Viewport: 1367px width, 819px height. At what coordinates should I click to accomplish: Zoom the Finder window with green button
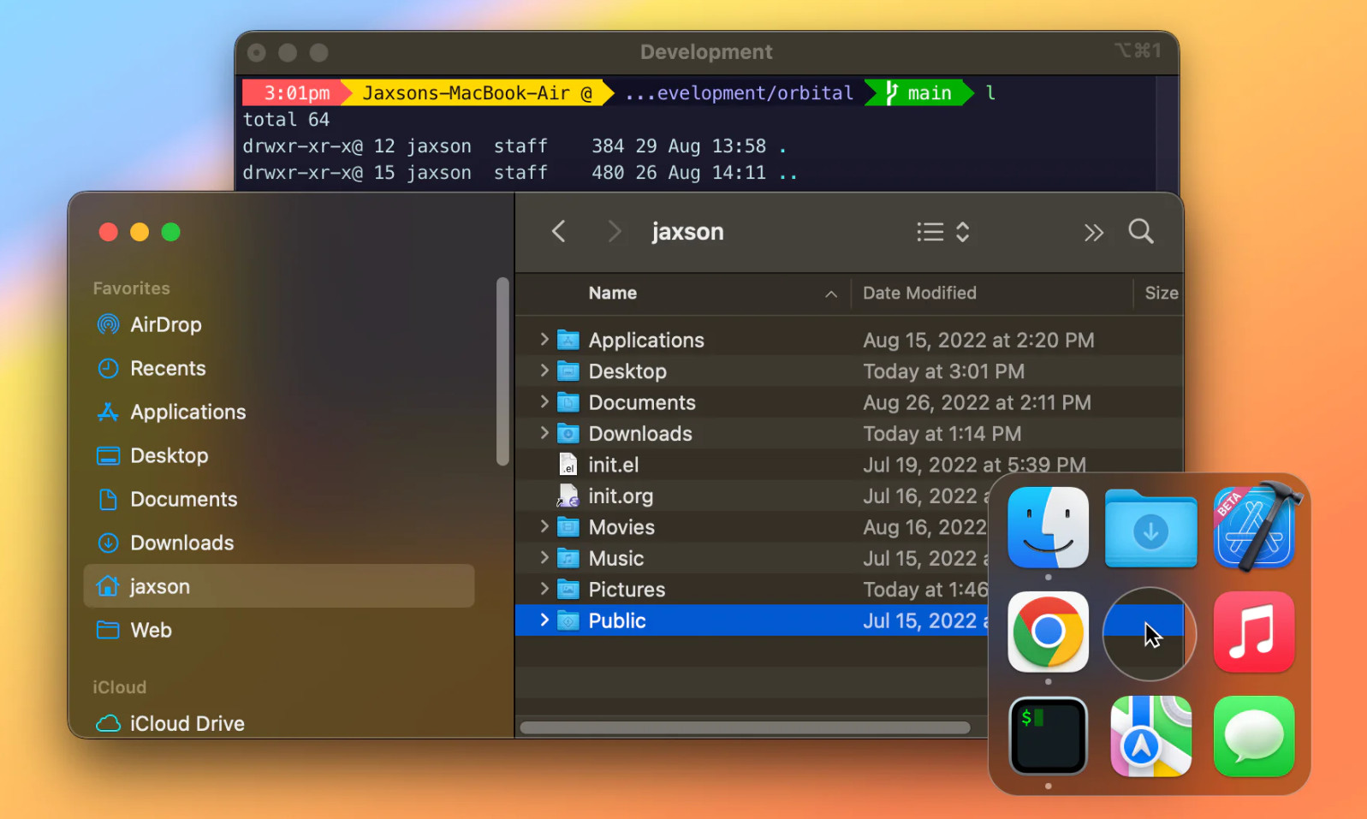[170, 232]
